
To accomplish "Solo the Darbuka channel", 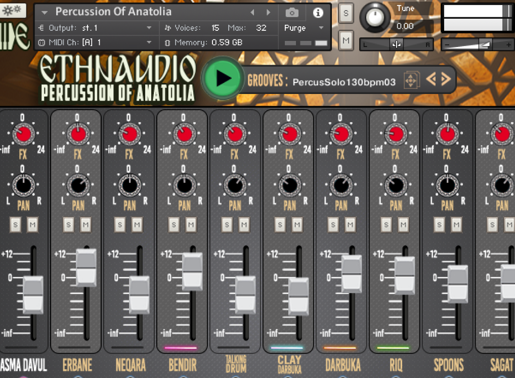I will click(x=333, y=225).
